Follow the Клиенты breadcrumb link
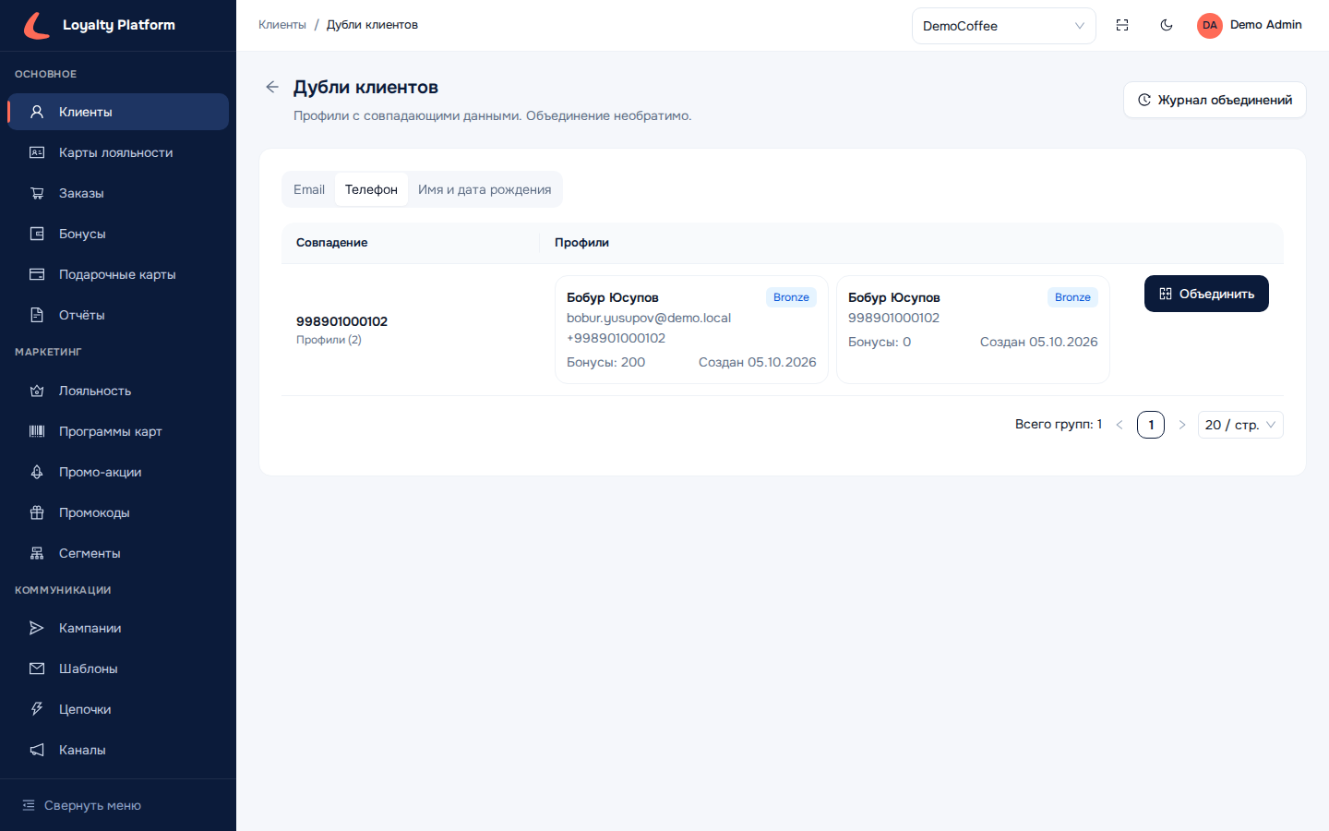The height and width of the screenshot is (831, 1329). (282, 25)
